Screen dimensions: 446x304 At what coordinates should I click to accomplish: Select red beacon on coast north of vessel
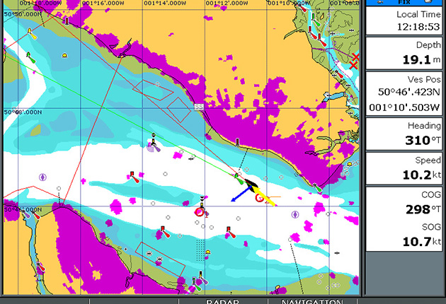coord(237,142)
